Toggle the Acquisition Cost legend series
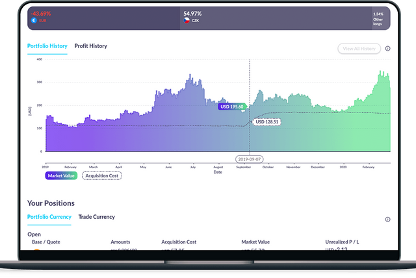This screenshot has height=278, width=416. pos(102,176)
